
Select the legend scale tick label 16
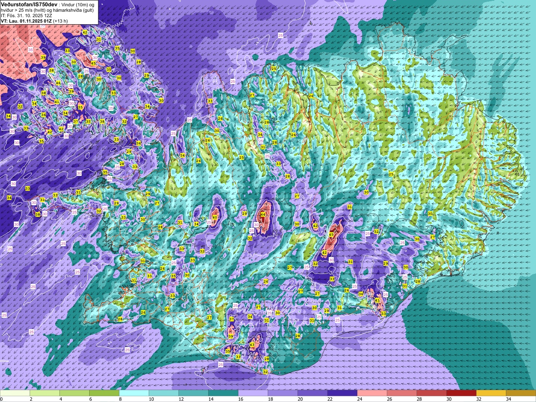(x=240, y=399)
